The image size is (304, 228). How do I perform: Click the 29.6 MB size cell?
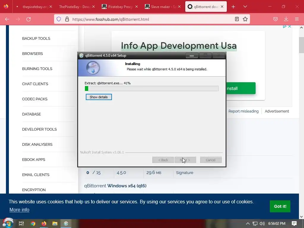tap(154, 172)
